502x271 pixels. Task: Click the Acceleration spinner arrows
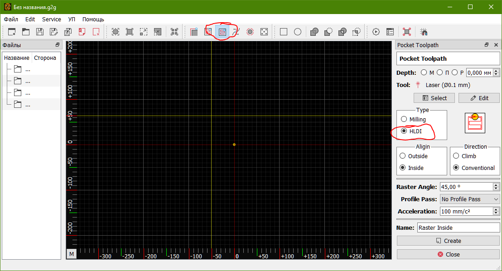click(x=496, y=212)
